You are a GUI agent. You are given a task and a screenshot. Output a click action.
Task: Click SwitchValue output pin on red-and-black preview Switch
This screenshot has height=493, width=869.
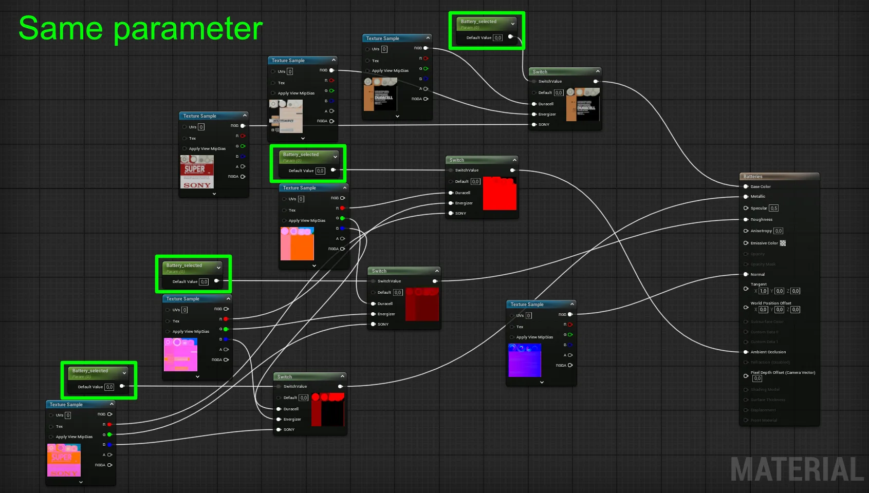coord(340,386)
